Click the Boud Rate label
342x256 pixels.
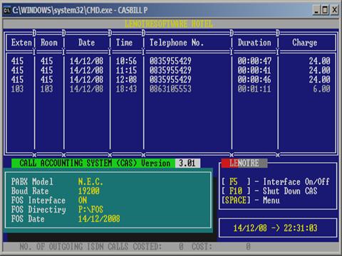click(x=30, y=191)
